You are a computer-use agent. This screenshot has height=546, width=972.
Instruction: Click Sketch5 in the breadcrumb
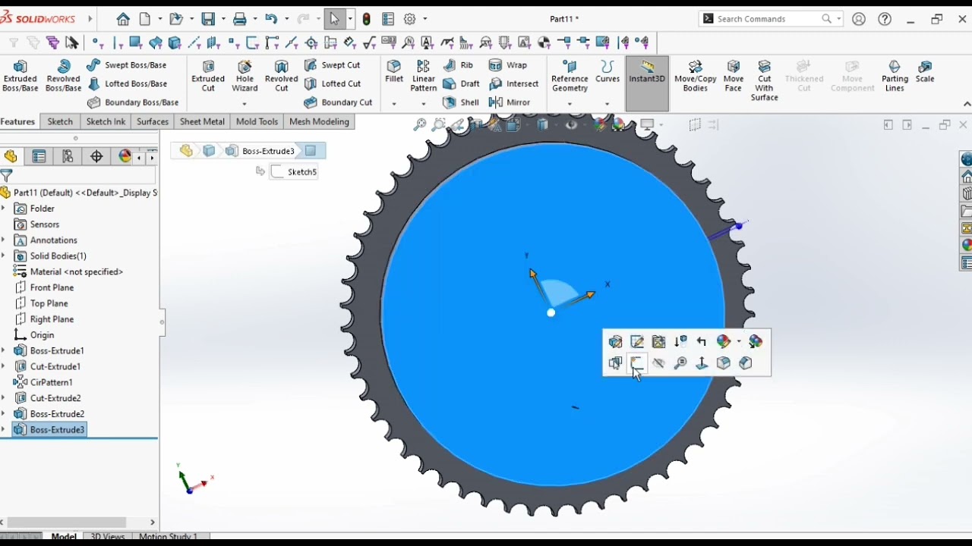pos(294,172)
